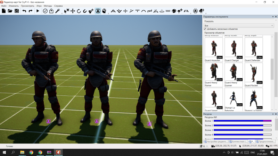Toggle 'Добавить несколько объектов' checkbox

[x=205, y=29]
